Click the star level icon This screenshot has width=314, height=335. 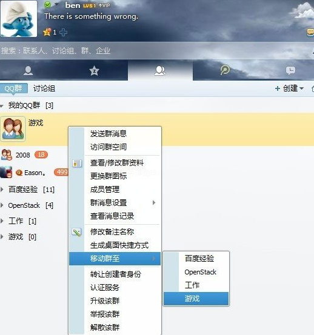click(x=47, y=32)
